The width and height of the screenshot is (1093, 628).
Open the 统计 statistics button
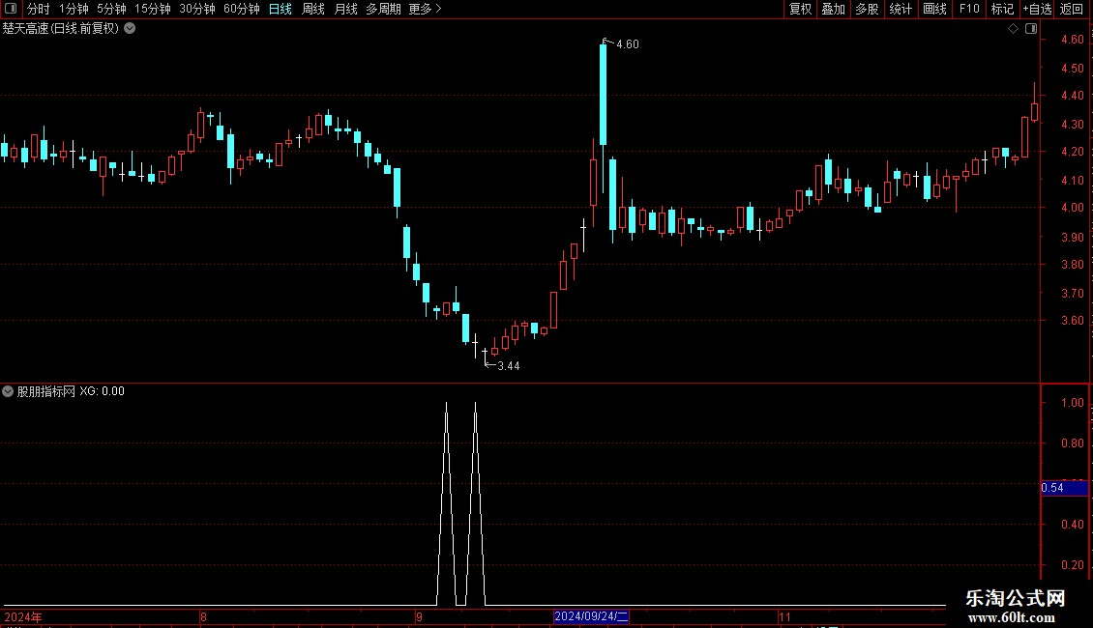point(901,9)
